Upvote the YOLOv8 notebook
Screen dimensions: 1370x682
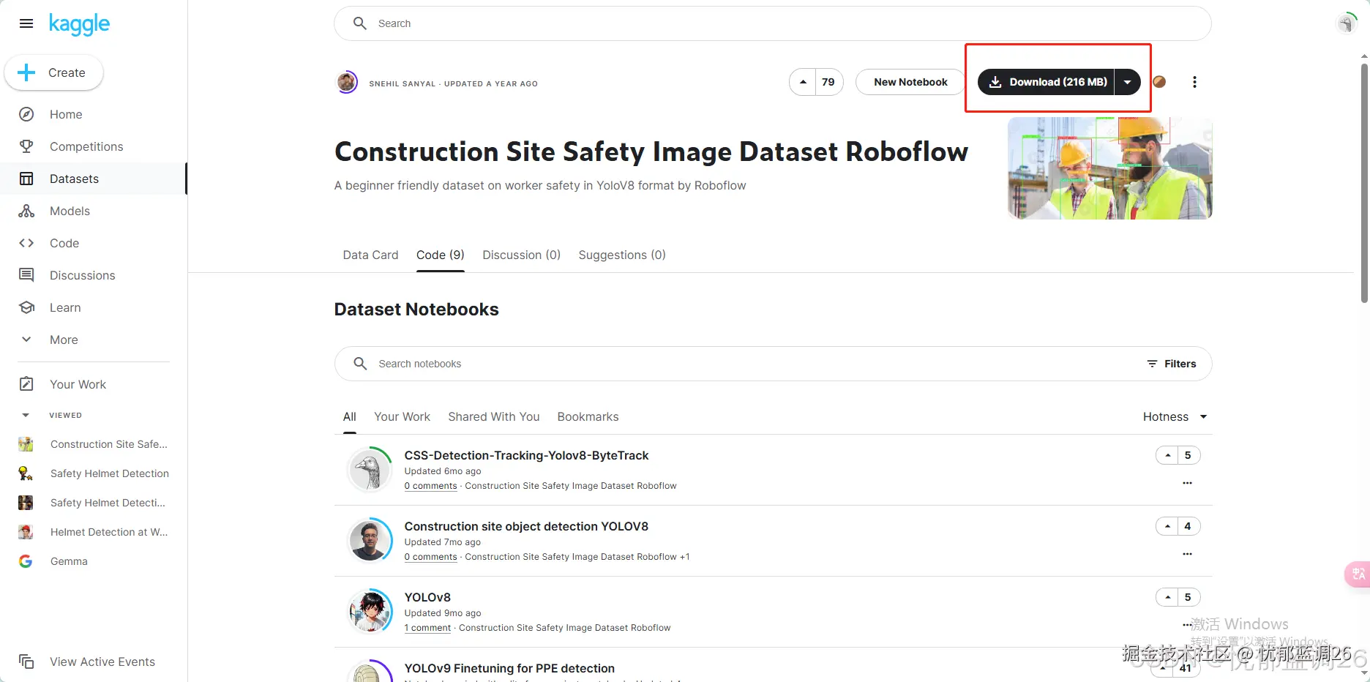coord(1168,597)
